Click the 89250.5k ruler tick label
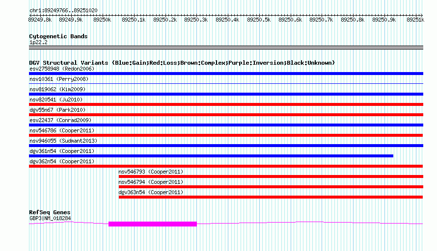 (259, 20)
